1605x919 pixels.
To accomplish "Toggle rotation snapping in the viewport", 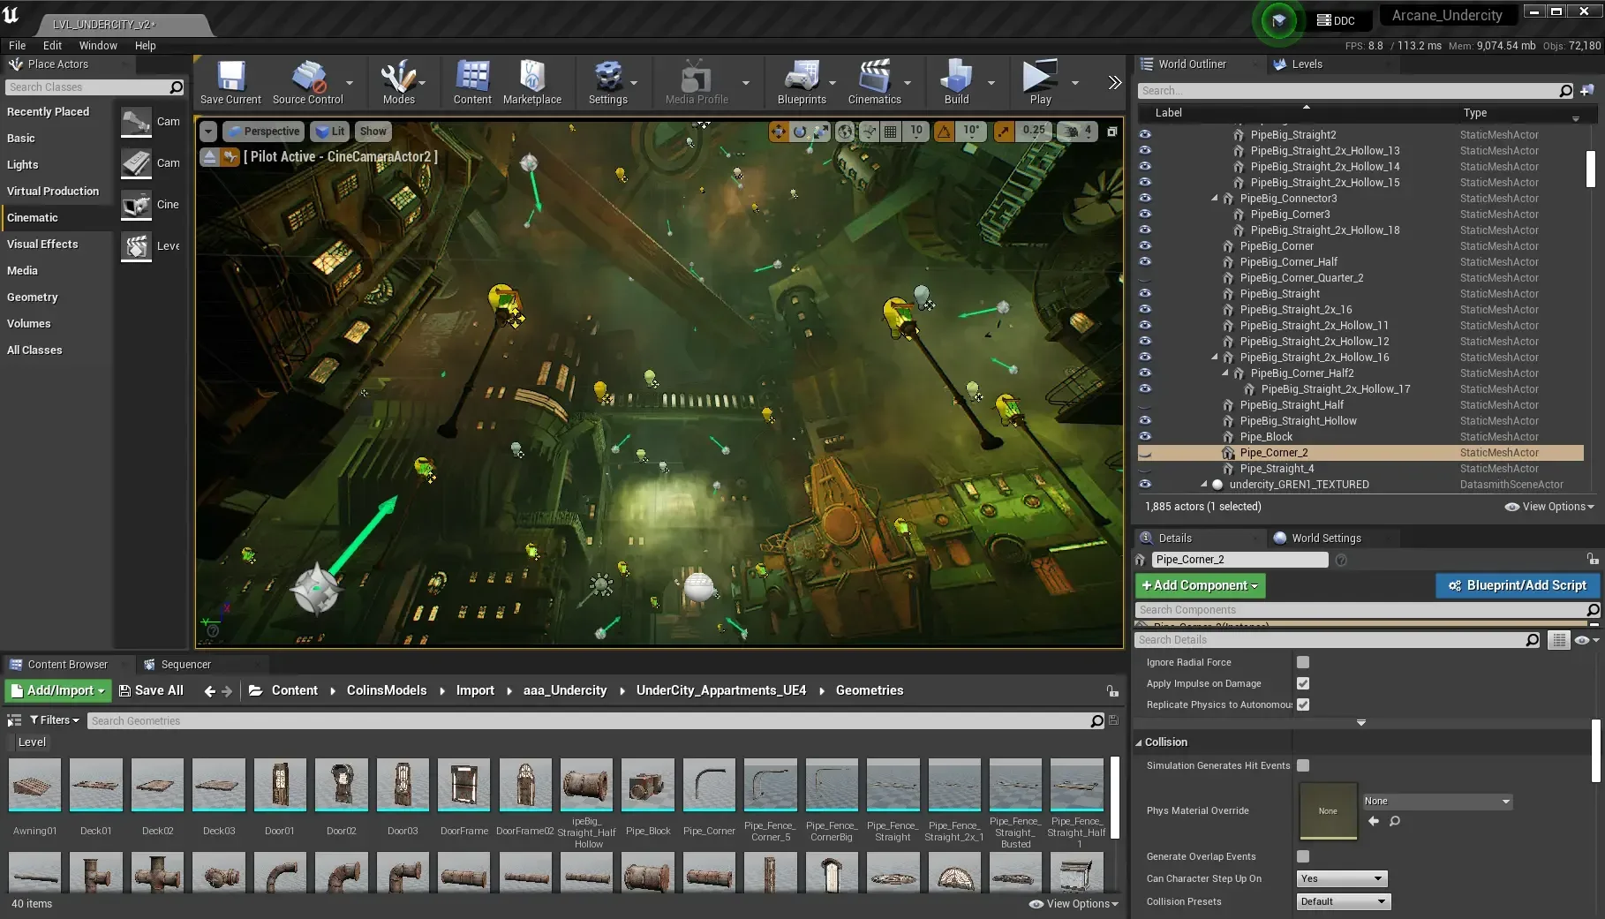I will (x=944, y=132).
